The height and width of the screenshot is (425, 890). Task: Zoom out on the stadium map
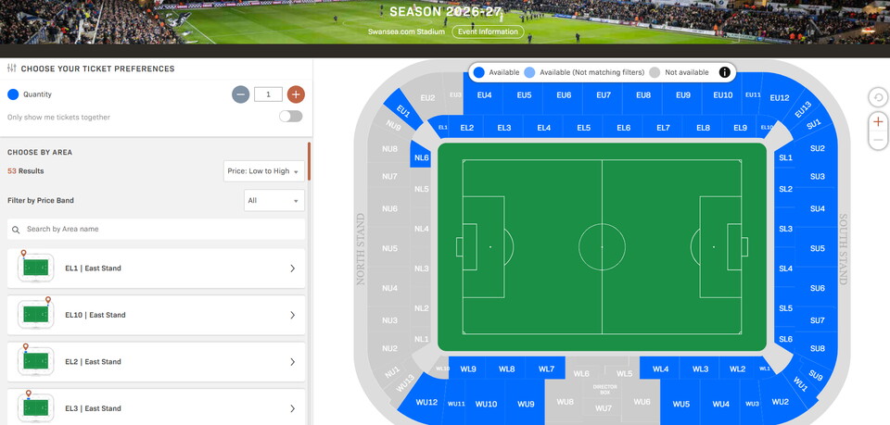(x=878, y=141)
